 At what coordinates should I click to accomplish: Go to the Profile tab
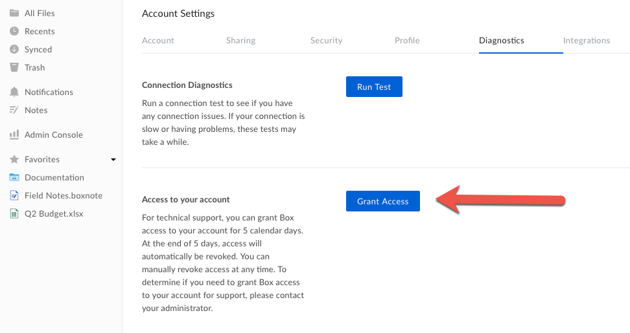pos(407,41)
